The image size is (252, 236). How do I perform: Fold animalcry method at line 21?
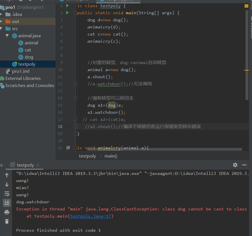75,148
